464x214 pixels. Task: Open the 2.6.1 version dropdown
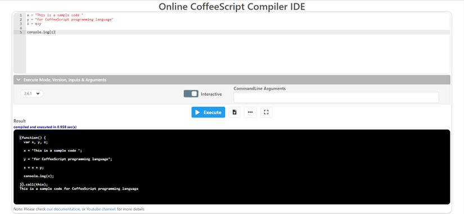pos(31,94)
